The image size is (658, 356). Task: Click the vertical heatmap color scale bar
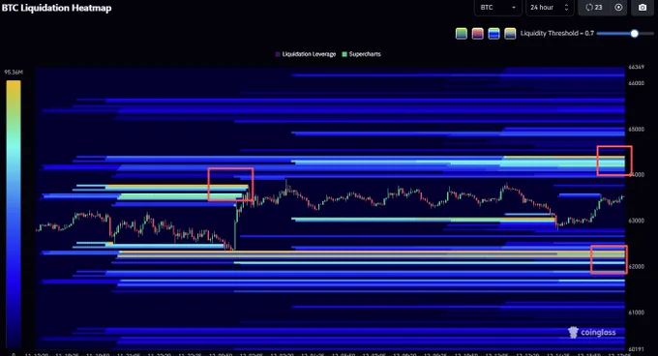(x=14, y=214)
